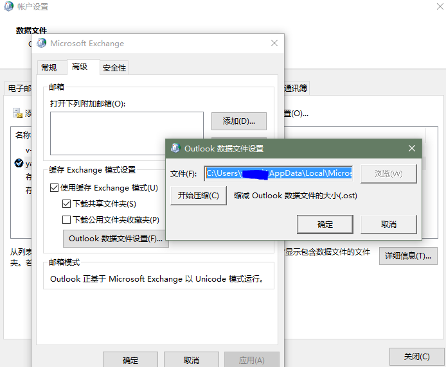Screen dimensions: 446x367
Task: Click the Outlook icon in Account Settings title bar
Action: (8, 6)
